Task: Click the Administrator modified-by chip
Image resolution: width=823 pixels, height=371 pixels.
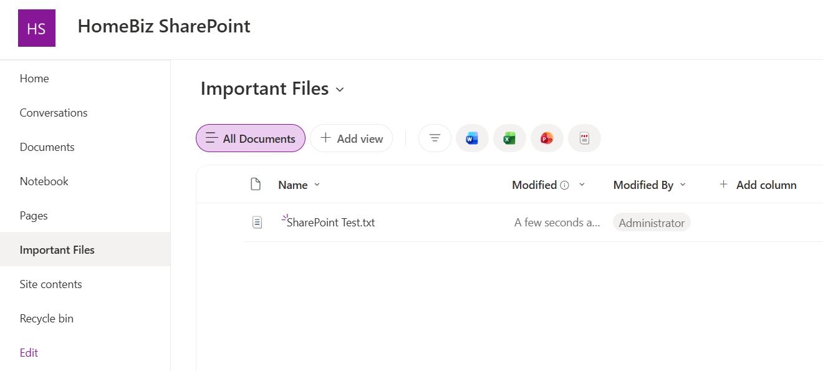Action: (652, 223)
